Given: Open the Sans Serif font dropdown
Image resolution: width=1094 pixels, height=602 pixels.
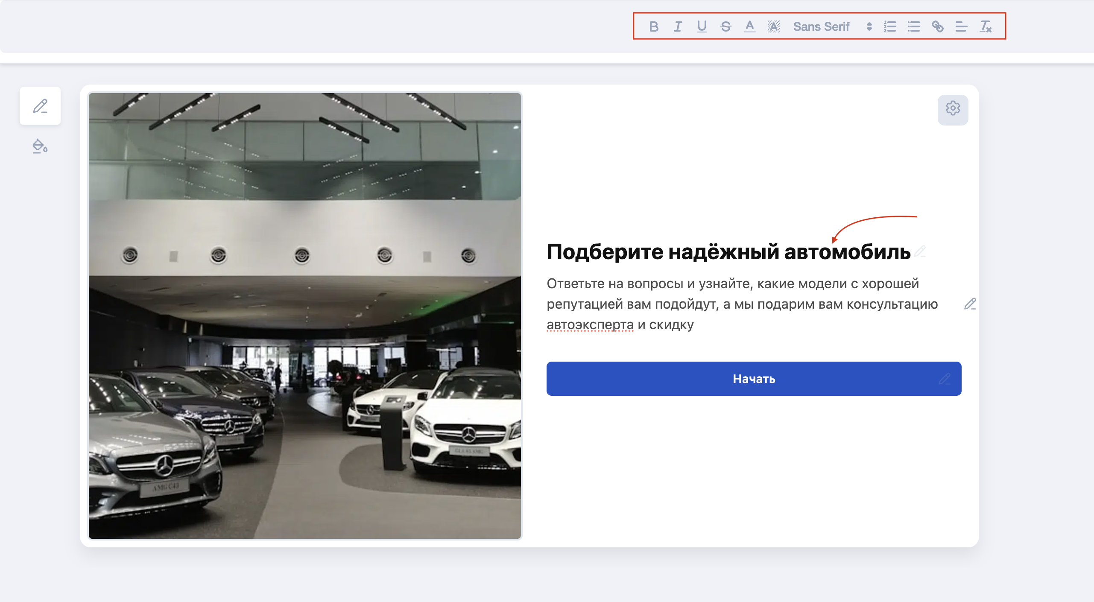Looking at the screenshot, I should [x=831, y=26].
